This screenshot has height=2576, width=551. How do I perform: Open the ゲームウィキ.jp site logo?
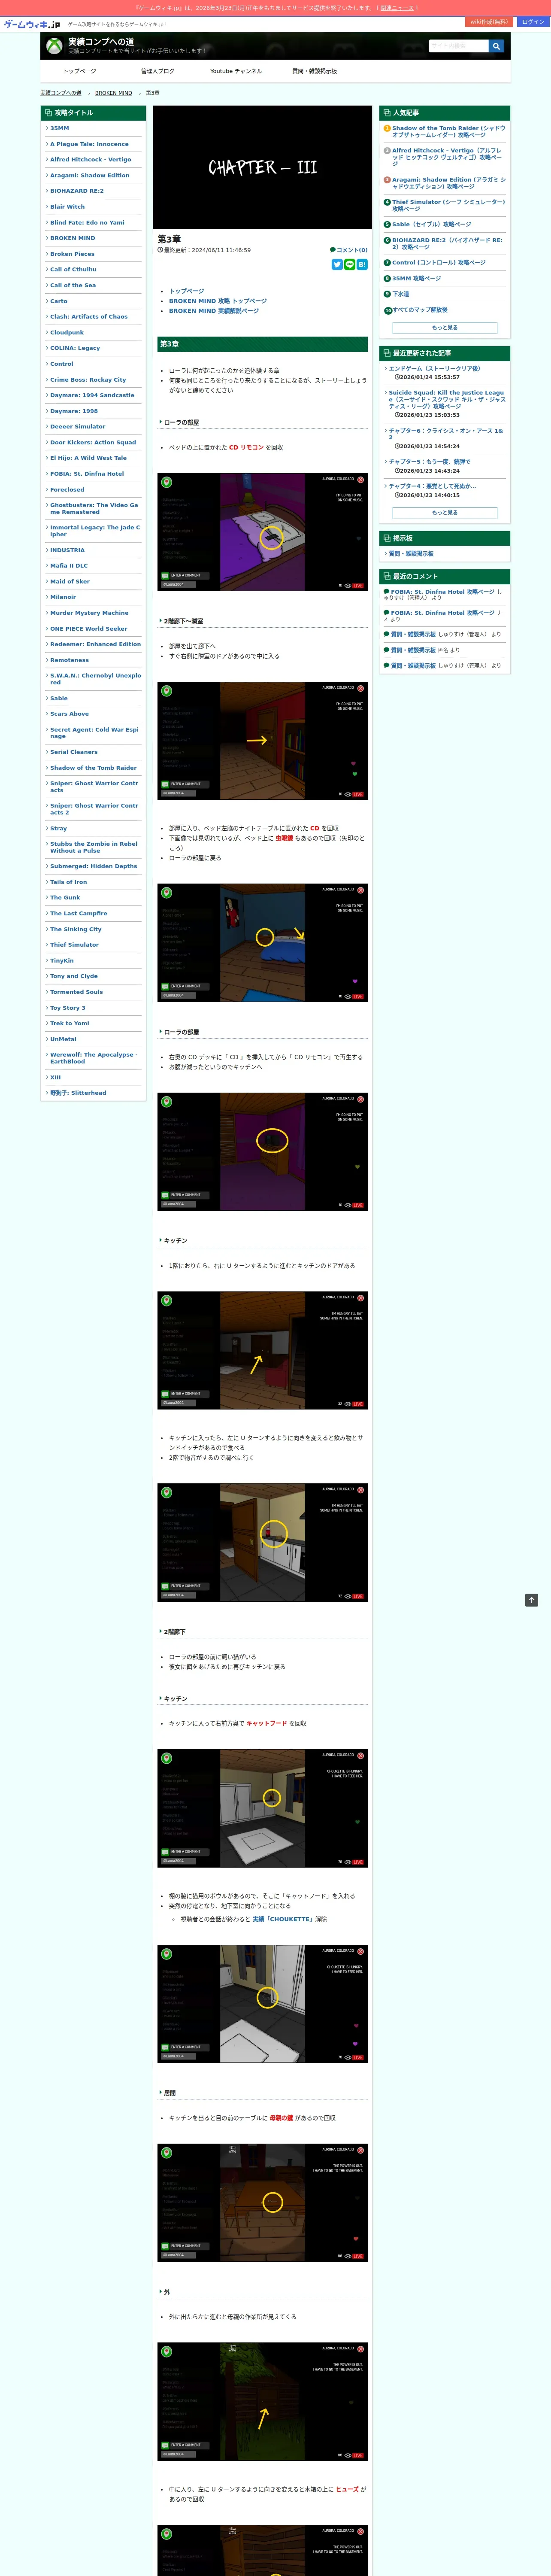pos(32,23)
